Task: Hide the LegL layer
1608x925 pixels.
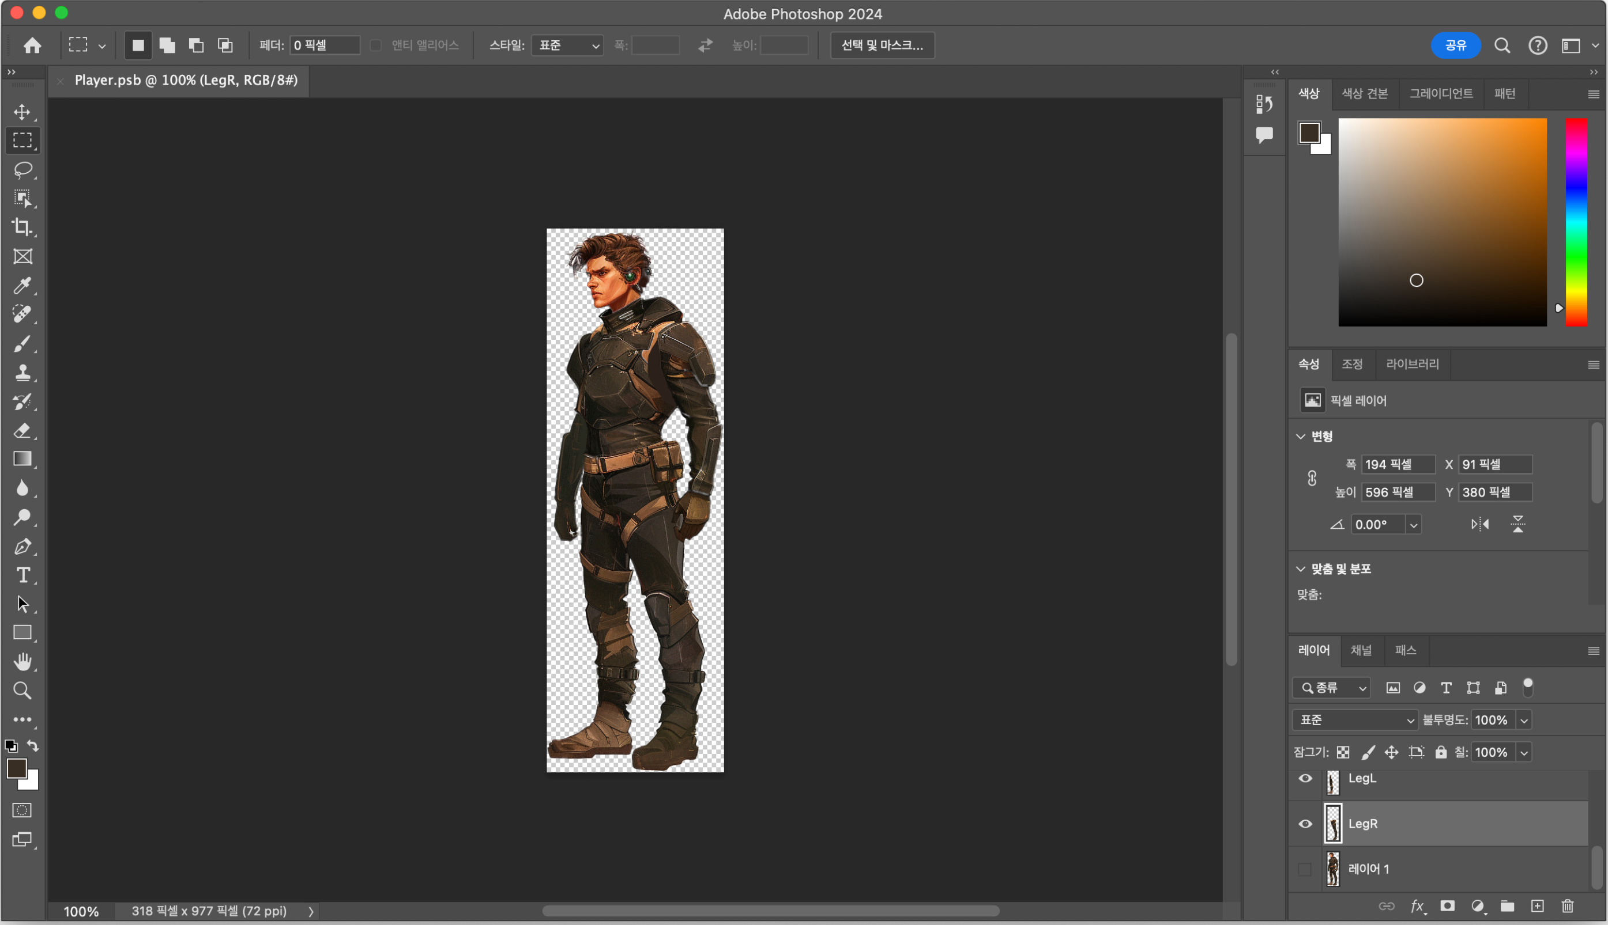Action: coord(1305,778)
